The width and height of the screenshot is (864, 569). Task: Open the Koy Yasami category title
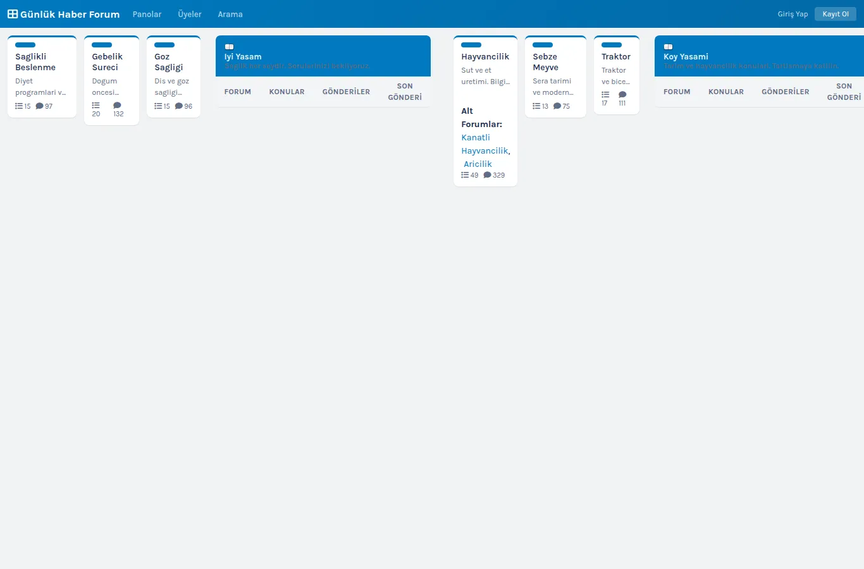tap(686, 56)
